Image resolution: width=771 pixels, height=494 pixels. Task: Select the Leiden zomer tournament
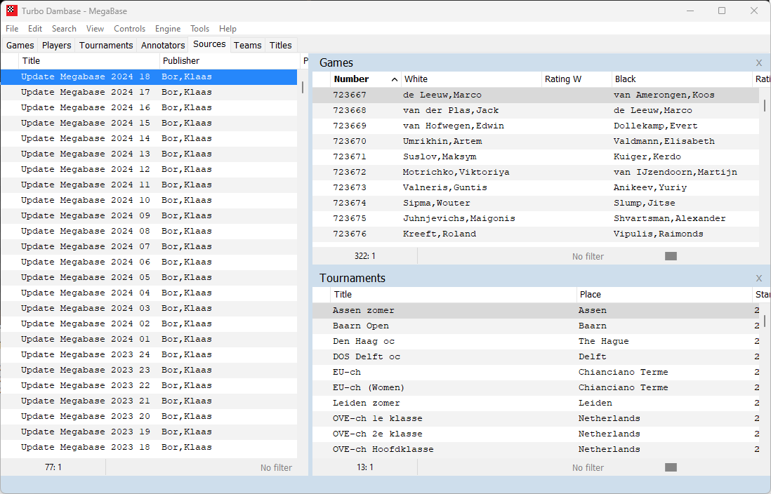pos(536,403)
